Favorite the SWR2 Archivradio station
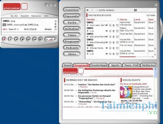Viewport: 163px width, 124px height. pyautogui.click(x=107, y=25)
